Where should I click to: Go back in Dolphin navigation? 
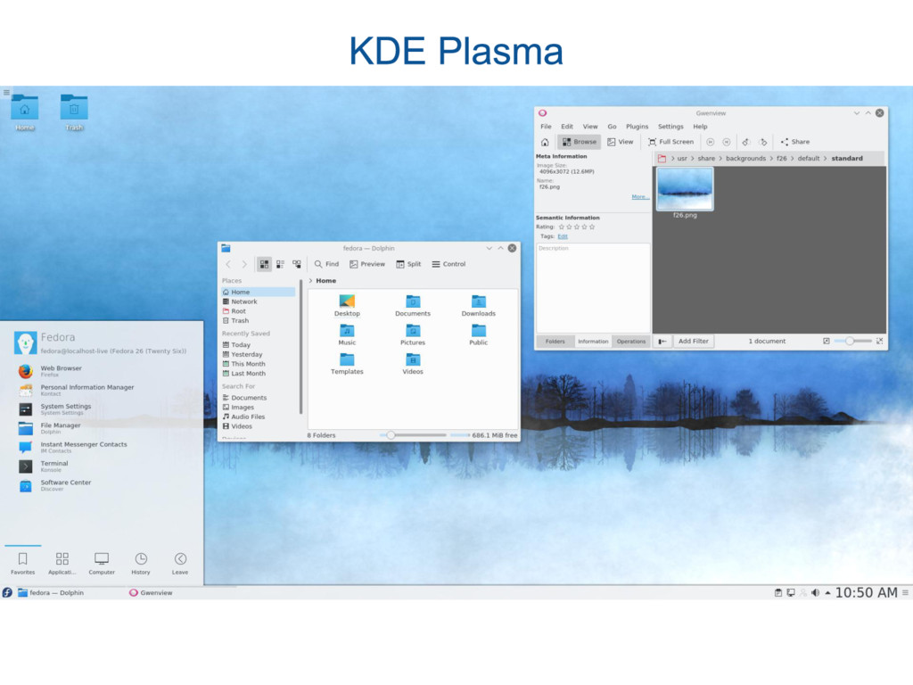(228, 264)
